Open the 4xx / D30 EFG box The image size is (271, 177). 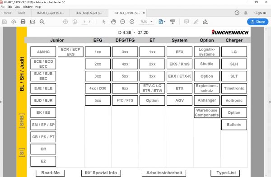point(98,88)
